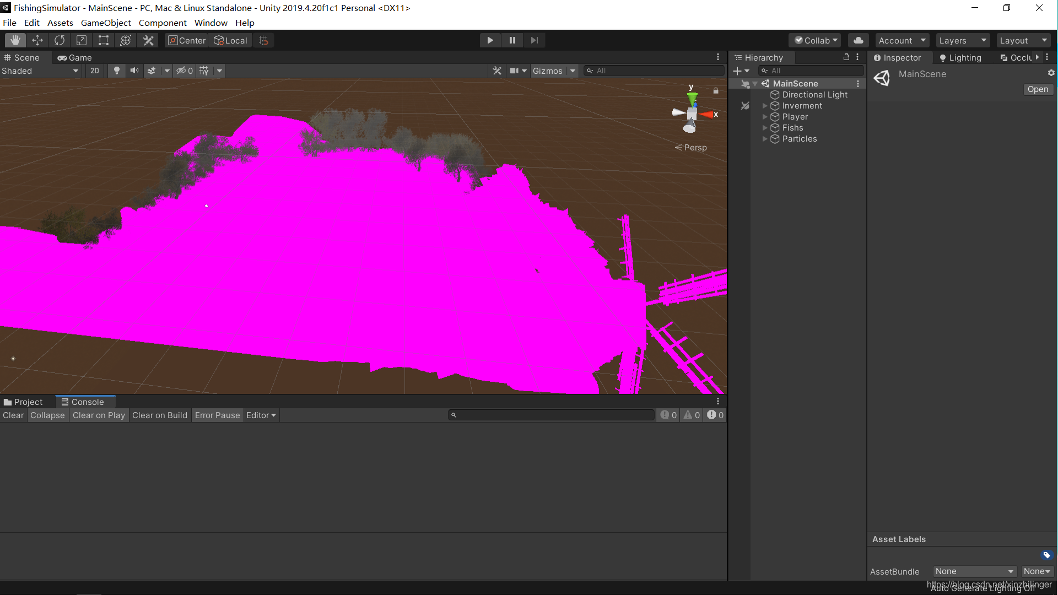This screenshot has height=595, width=1058.
Task: Select the Move tool
Action: click(x=37, y=40)
